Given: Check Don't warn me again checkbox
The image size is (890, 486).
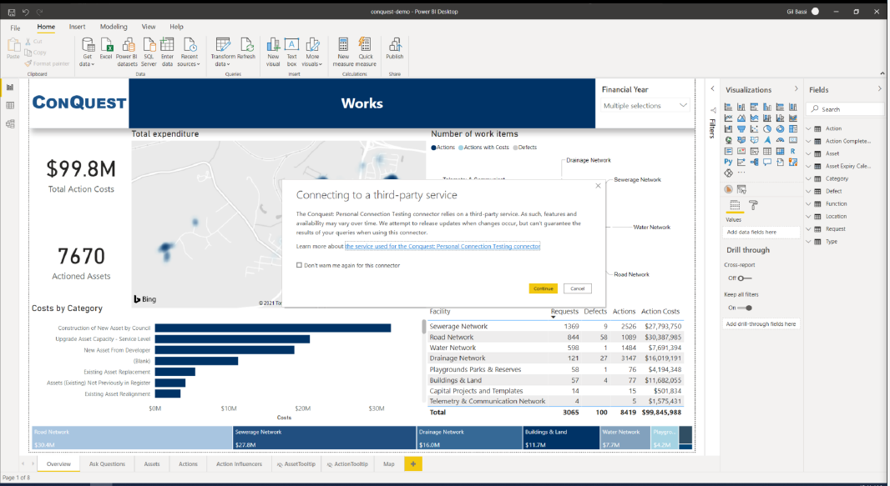Looking at the screenshot, I should 299,265.
